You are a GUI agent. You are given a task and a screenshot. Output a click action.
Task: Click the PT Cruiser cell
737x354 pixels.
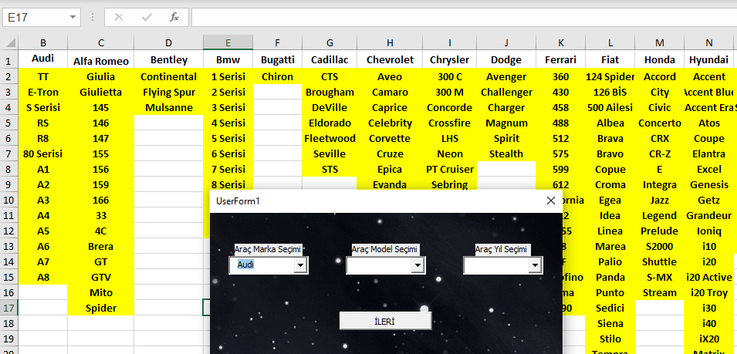point(449,169)
